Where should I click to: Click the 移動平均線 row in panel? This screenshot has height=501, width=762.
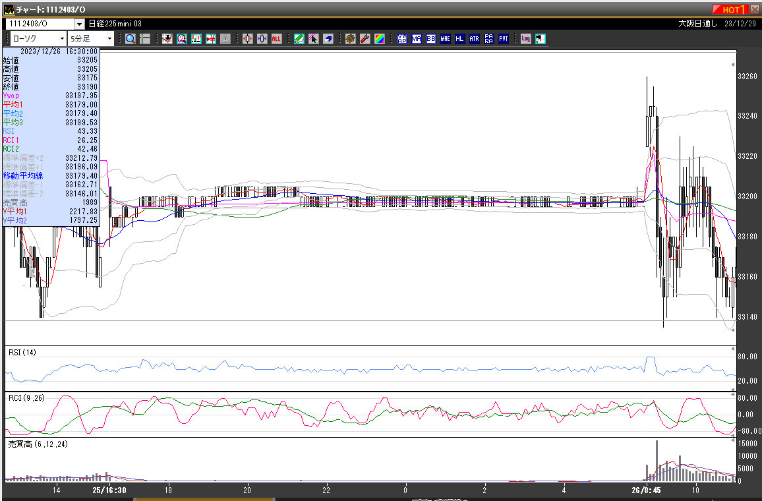coord(51,176)
